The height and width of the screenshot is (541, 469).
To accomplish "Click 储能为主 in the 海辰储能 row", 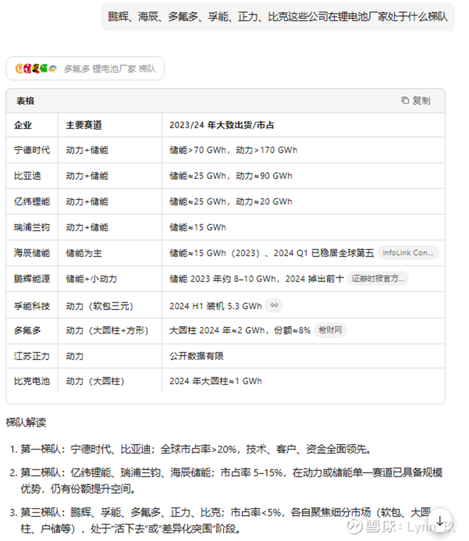I will [84, 253].
